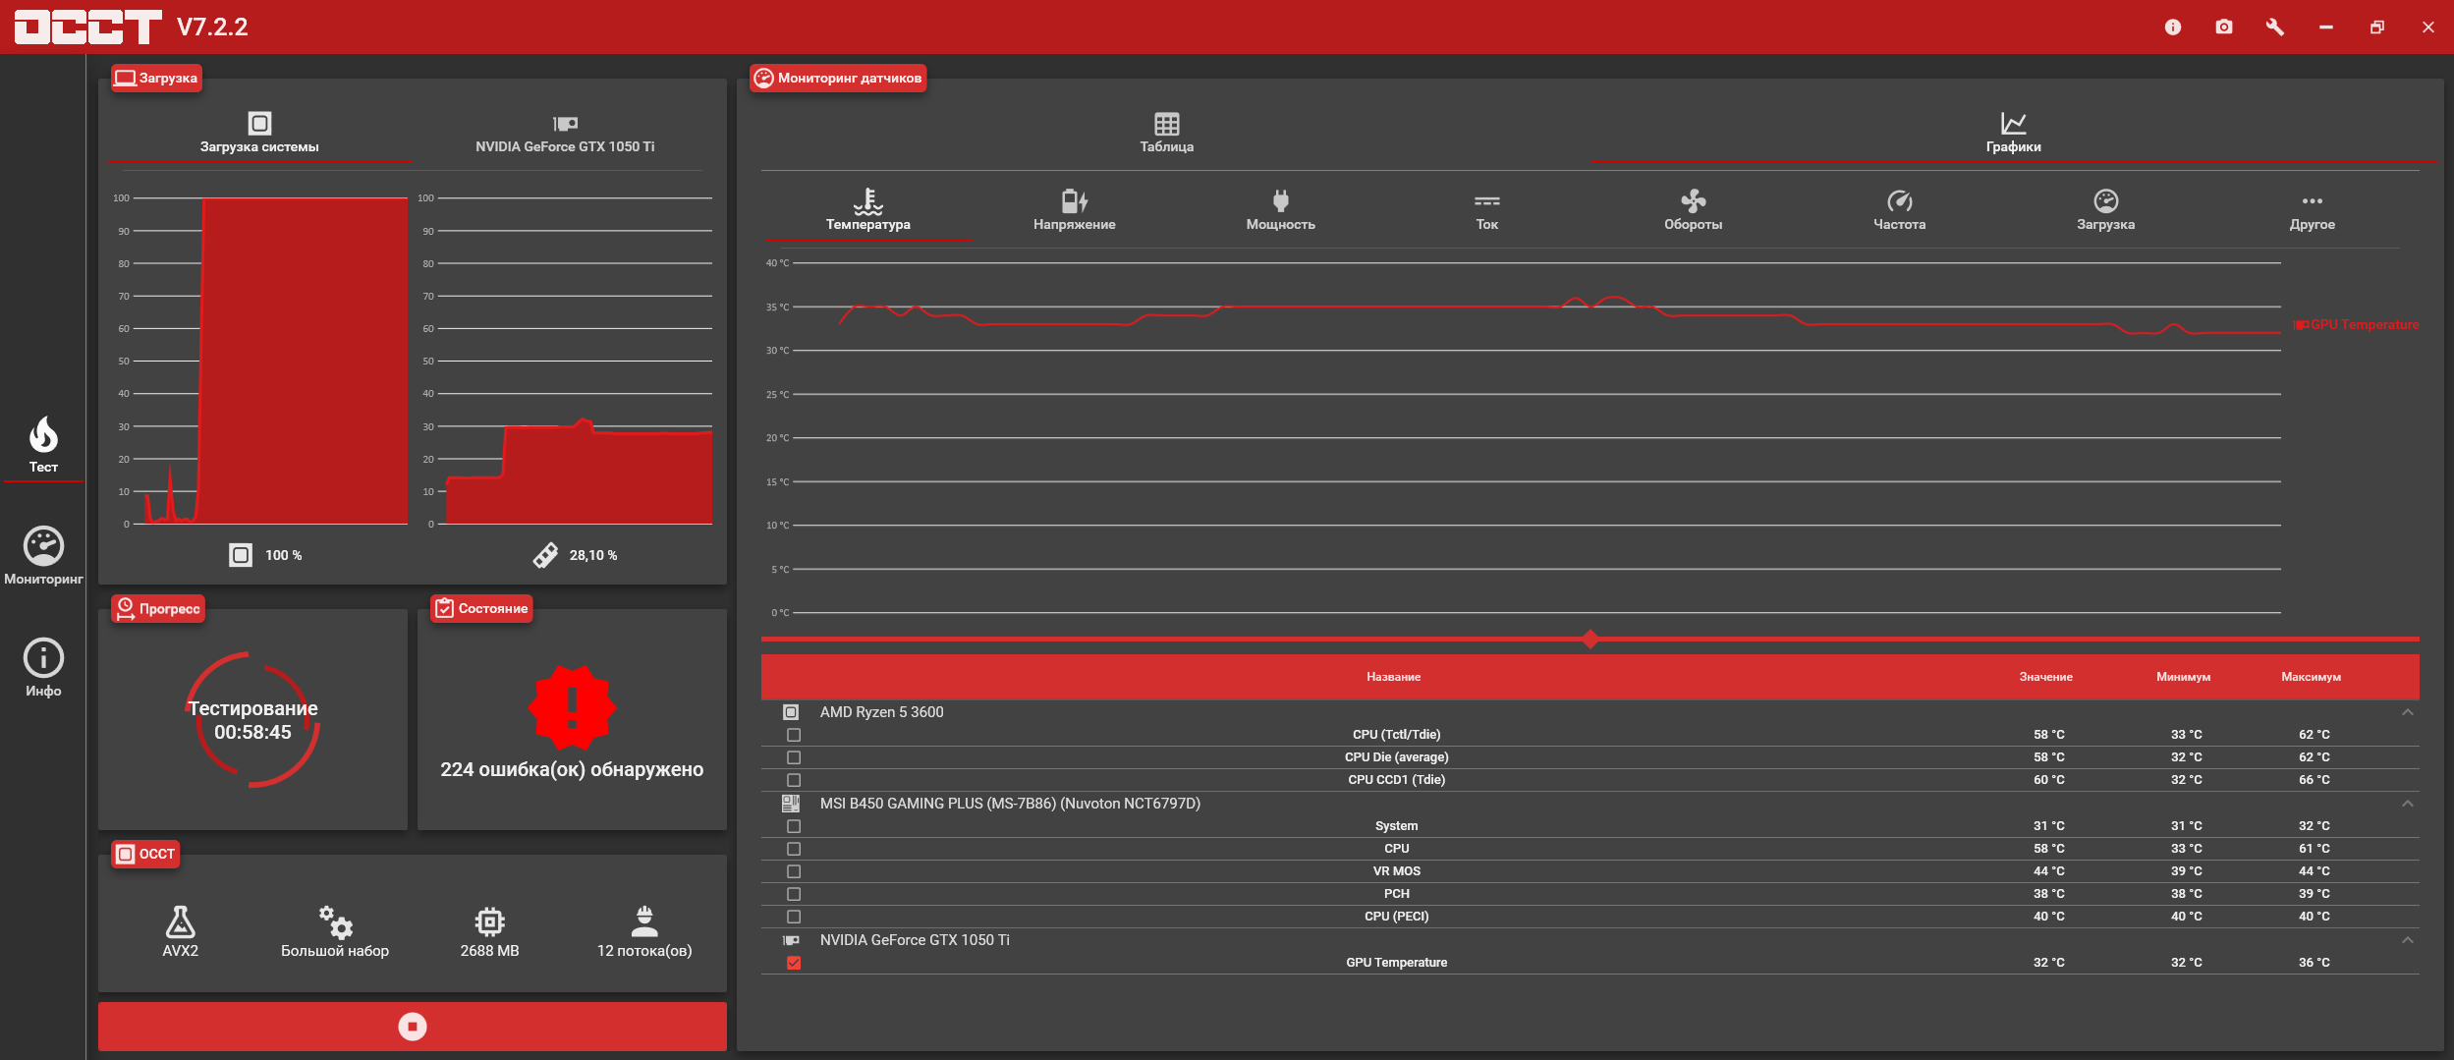Select the Температура sensor tab
This screenshot has height=1060, width=2454.
tap(868, 209)
